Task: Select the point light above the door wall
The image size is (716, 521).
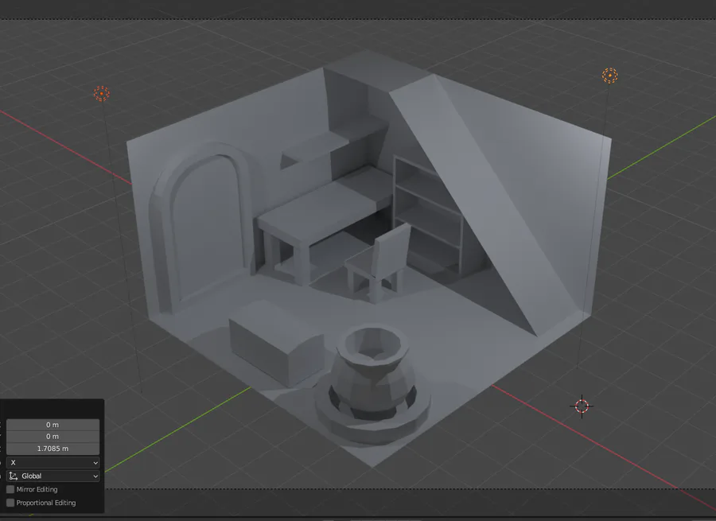Action: coord(101,94)
